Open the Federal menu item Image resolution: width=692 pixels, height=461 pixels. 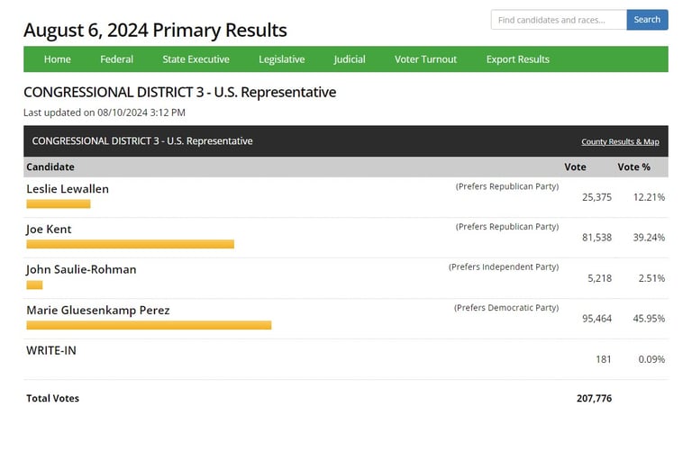[x=116, y=59]
